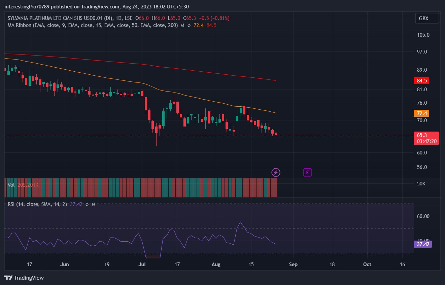
Task: Click the purple 37.42 RSI axis label
Action: pyautogui.click(x=422, y=244)
